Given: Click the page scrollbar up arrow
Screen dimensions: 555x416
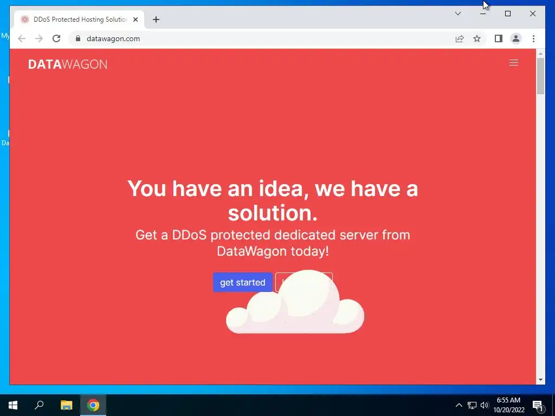Looking at the screenshot, I should (x=540, y=54).
